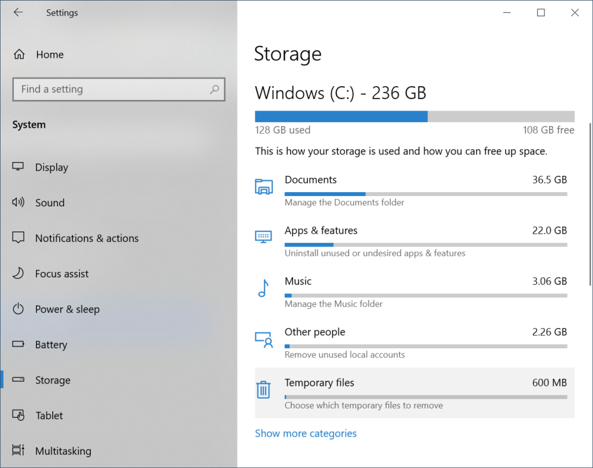This screenshot has width=593, height=468.
Task: Click the 108 GB free label
Action: tap(548, 130)
